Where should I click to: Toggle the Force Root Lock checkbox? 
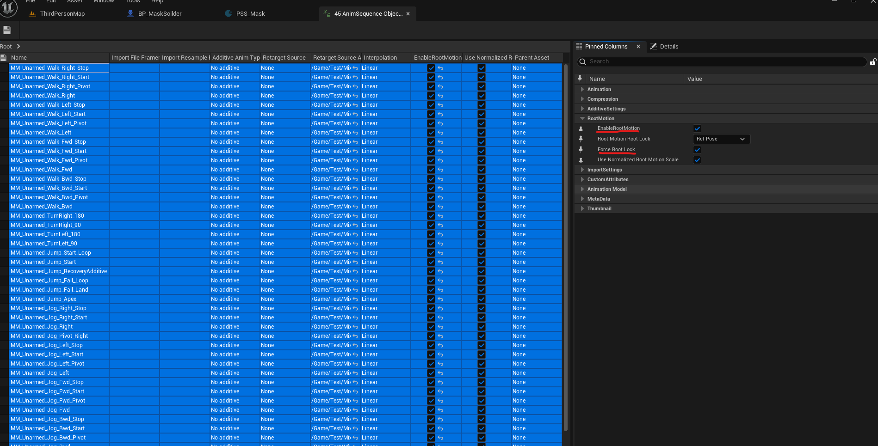coord(697,150)
